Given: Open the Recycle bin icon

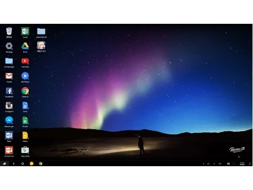Looking at the screenshot, I should coord(9,31).
